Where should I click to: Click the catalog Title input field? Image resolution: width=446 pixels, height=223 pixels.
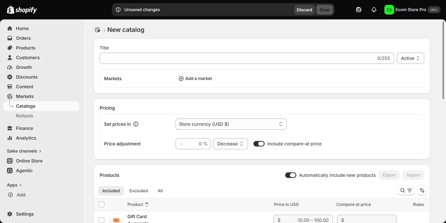pos(247,58)
